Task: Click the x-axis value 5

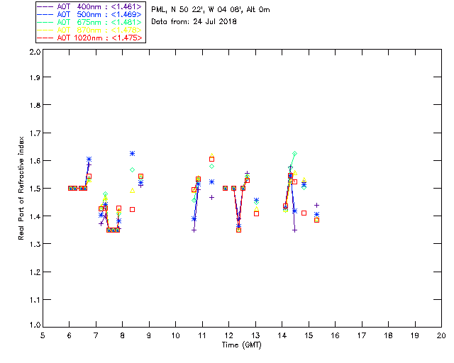Action: [x=43, y=335]
